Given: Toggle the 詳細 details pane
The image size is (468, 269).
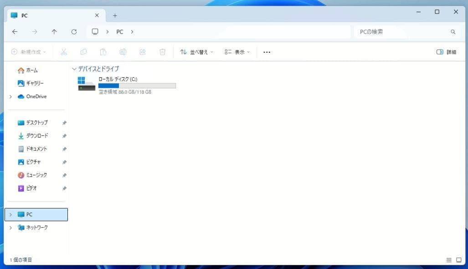Looking at the screenshot, I should click(446, 52).
